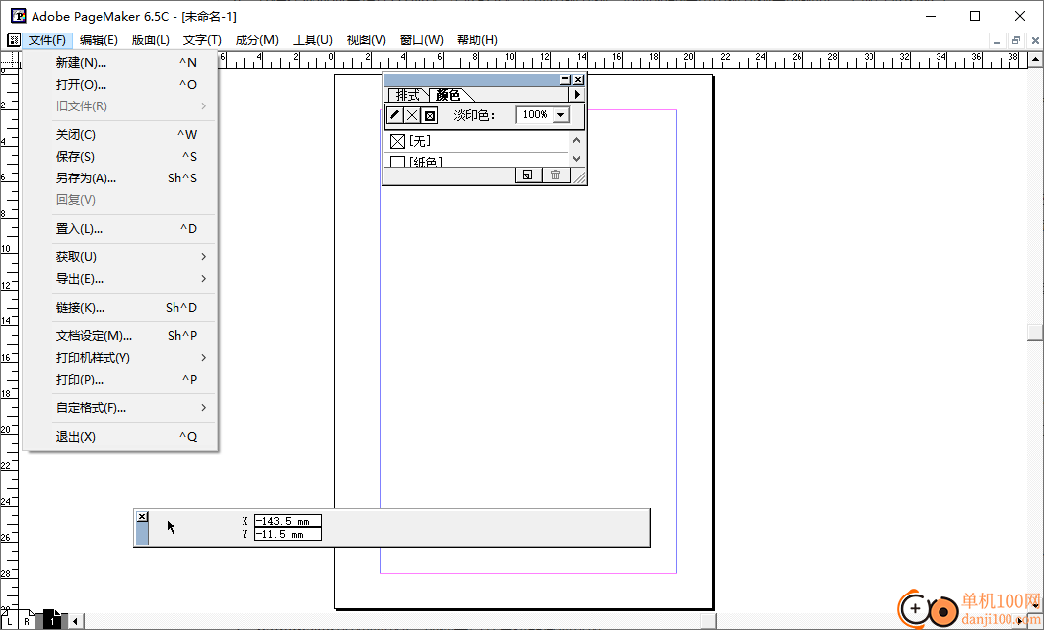
Task: Select the stroke-and-fill icon in Colors palette
Action: tap(430, 115)
